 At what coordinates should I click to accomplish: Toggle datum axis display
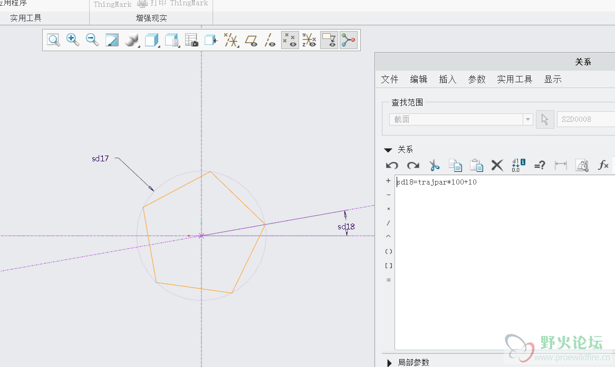pyautogui.click(x=270, y=40)
